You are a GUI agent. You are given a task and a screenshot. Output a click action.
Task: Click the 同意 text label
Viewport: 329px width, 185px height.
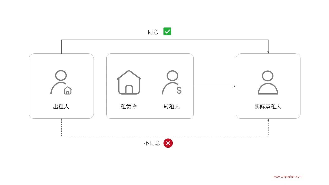tap(153, 32)
